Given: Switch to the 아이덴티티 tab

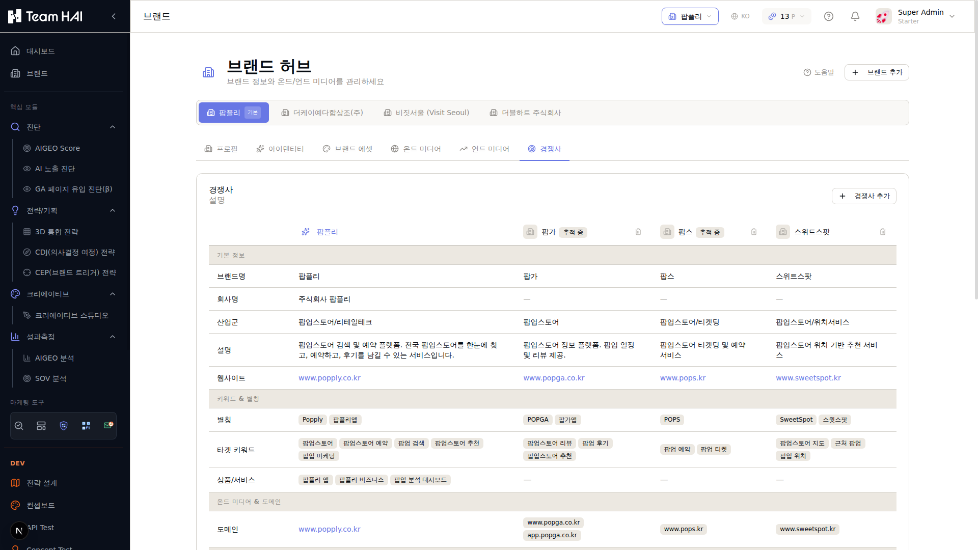Looking at the screenshot, I should click(x=280, y=149).
